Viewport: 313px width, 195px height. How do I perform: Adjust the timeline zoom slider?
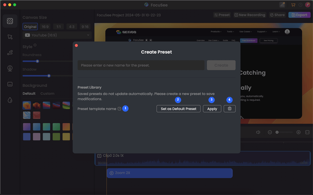point(277,132)
